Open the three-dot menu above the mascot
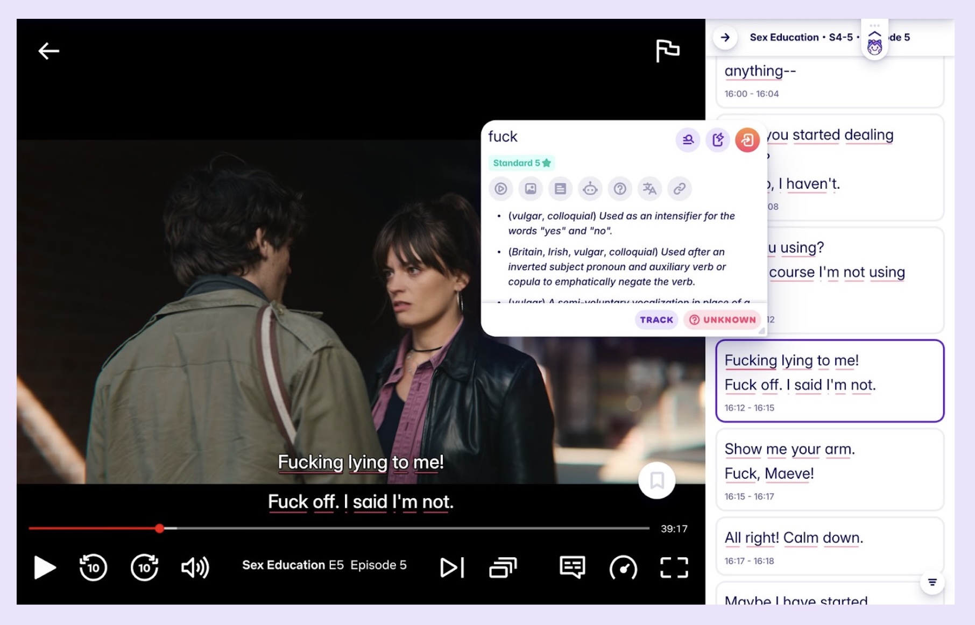This screenshot has width=975, height=625. (x=874, y=24)
